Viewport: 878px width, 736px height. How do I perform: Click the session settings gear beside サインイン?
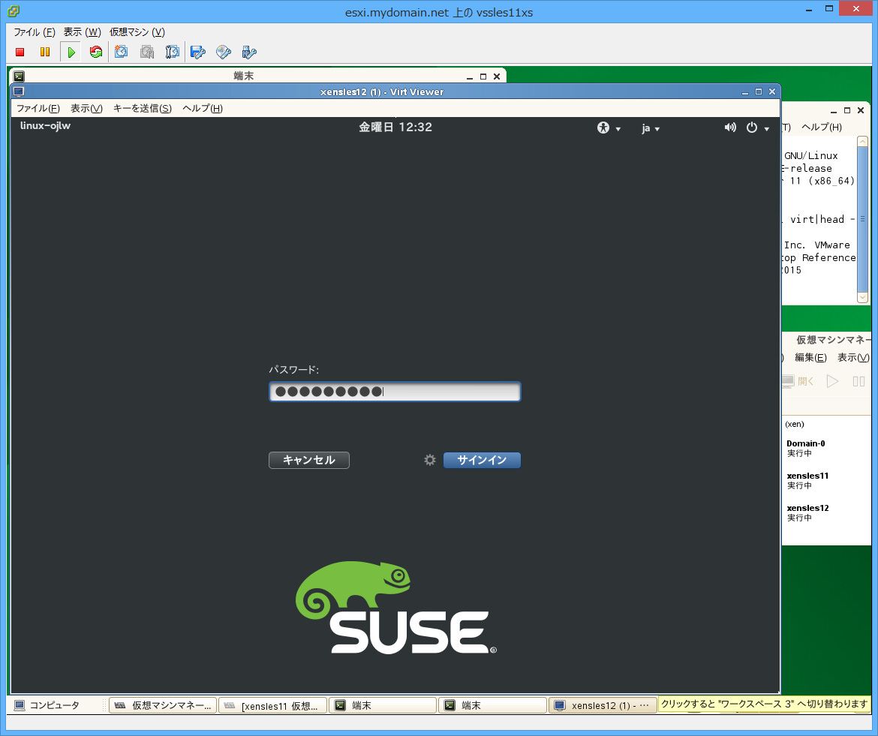pos(429,459)
